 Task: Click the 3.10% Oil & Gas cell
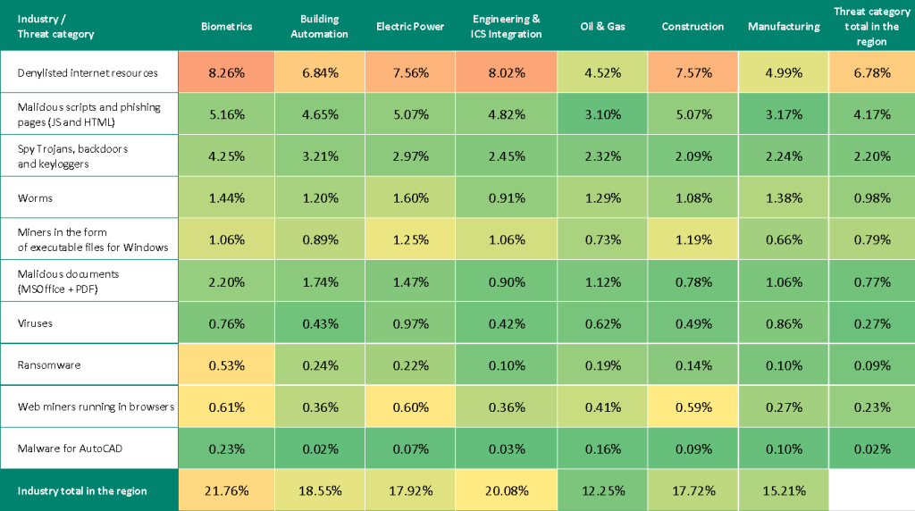pos(602,114)
